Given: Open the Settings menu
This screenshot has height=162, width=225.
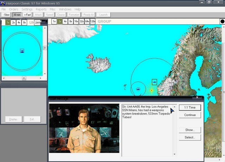Looking at the screenshot, I should 27,9.
